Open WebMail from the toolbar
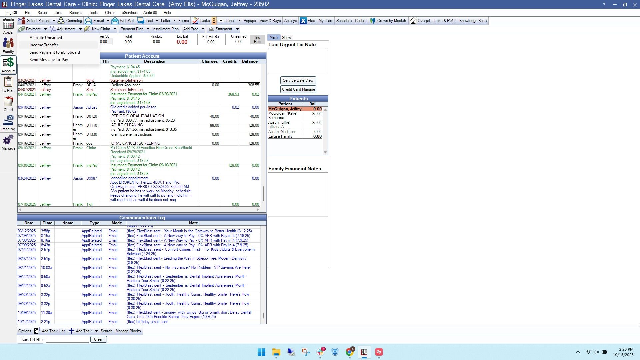The image size is (640, 360). tap(123, 21)
